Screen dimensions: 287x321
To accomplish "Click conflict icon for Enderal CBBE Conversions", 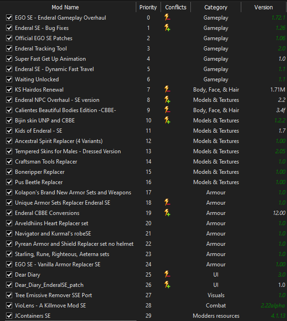I will (167, 213).
